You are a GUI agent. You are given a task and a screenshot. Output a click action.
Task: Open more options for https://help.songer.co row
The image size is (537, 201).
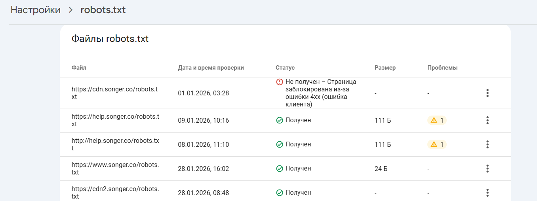[487, 120]
